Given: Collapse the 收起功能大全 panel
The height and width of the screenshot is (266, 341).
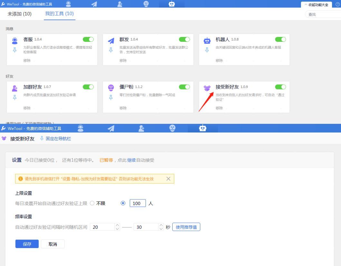Looking at the screenshot, I should point(317,5).
